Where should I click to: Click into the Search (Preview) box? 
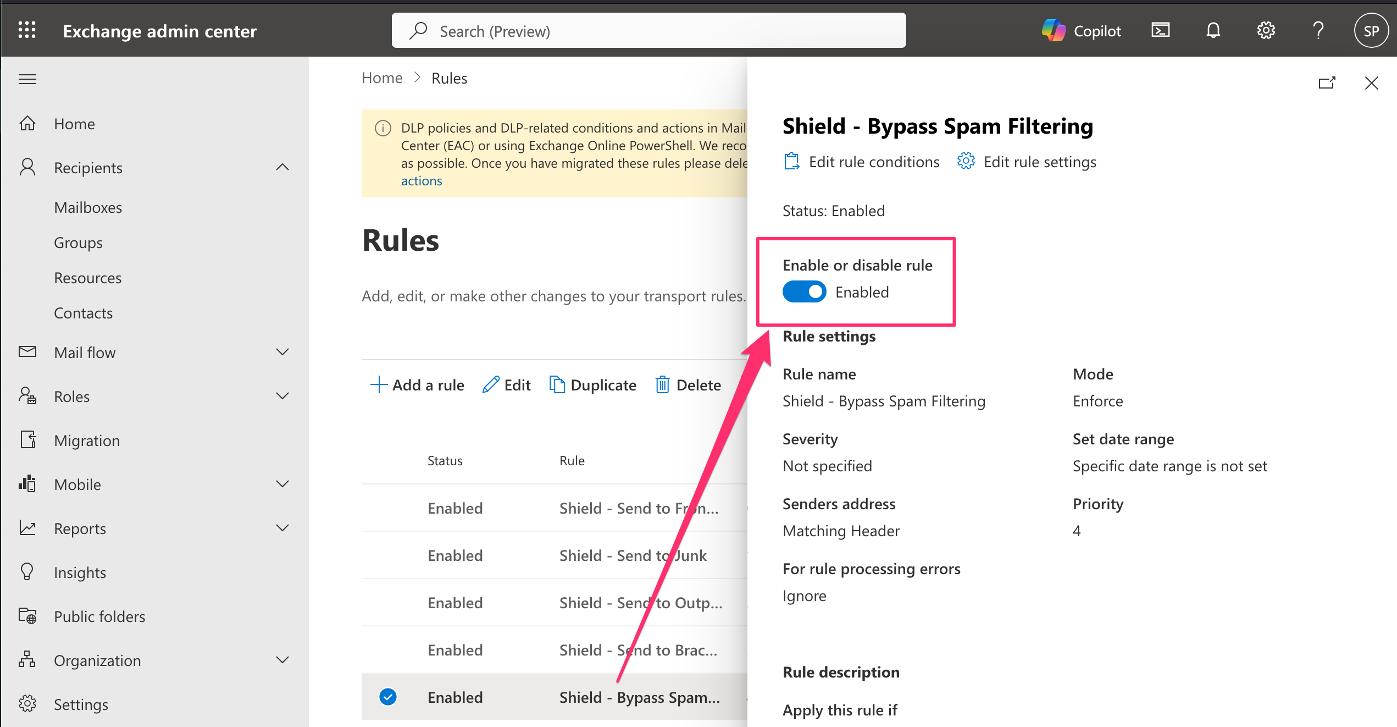point(648,31)
